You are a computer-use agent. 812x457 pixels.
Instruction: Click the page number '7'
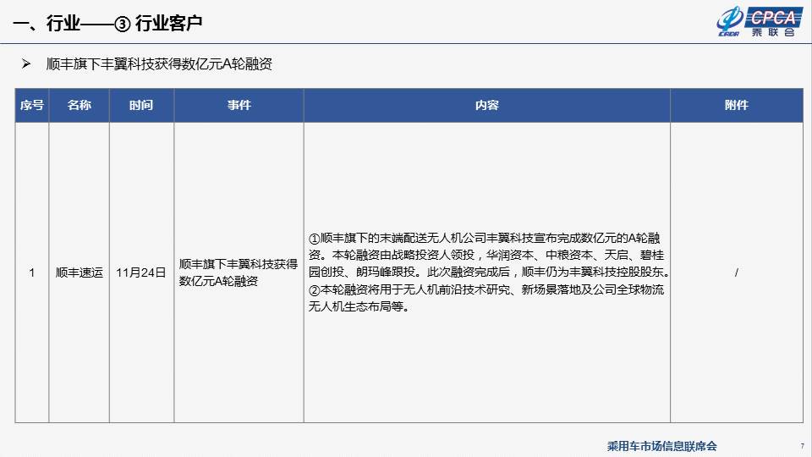(802, 446)
